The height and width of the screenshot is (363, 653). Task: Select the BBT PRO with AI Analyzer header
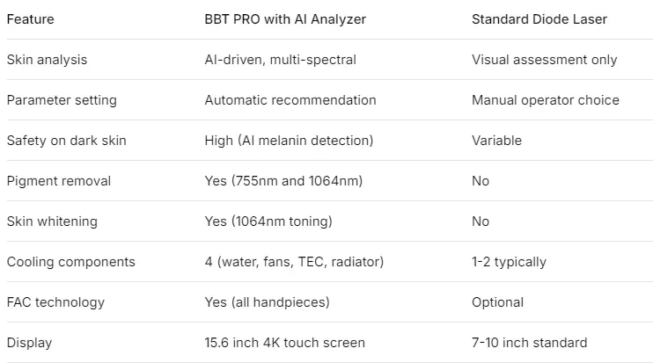click(x=285, y=19)
